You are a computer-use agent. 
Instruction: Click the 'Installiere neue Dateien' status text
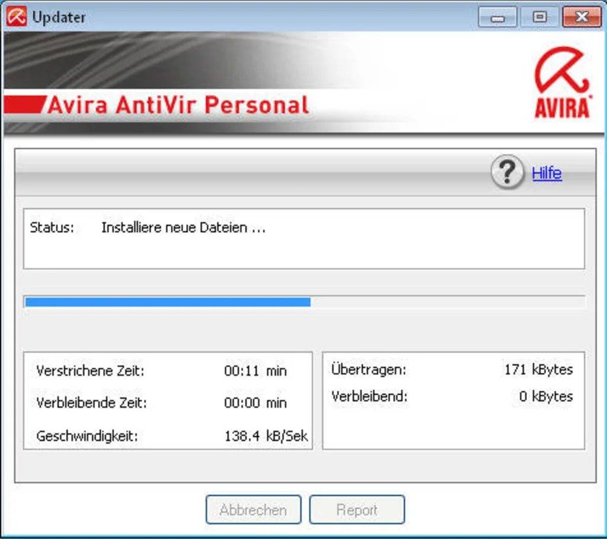(183, 228)
